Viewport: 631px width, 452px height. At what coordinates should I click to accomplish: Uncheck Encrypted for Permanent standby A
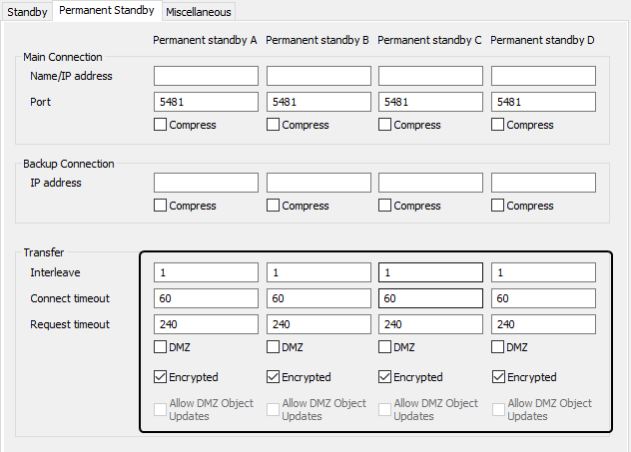pyautogui.click(x=161, y=377)
